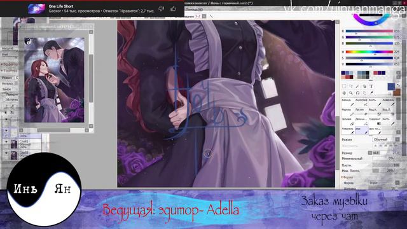Choose the Заливка bucket fill tool
The width and height of the screenshot is (407, 229).
(x=348, y=121)
